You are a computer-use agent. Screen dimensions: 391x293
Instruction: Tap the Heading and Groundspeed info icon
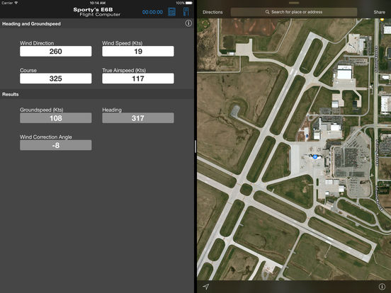click(x=188, y=23)
